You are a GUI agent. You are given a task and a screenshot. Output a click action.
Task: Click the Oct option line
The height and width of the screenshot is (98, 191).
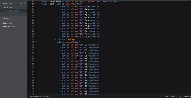click(80, 31)
